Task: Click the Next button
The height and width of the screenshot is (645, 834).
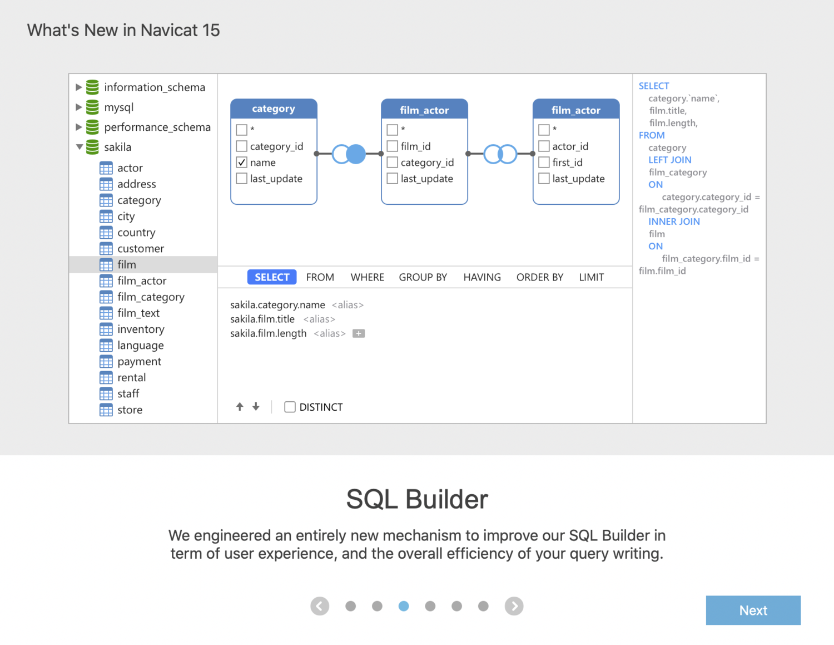Action: tap(753, 610)
